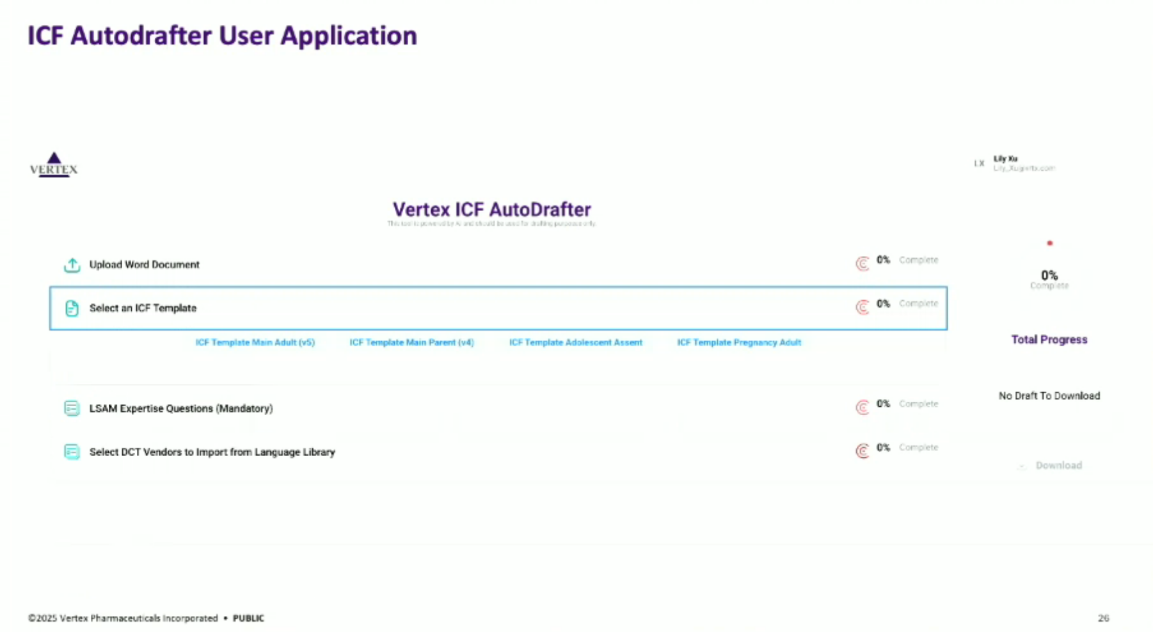Choose ICF Template Main Adult (v5)
Image resolution: width=1153 pixels, height=632 pixels.
coord(255,343)
